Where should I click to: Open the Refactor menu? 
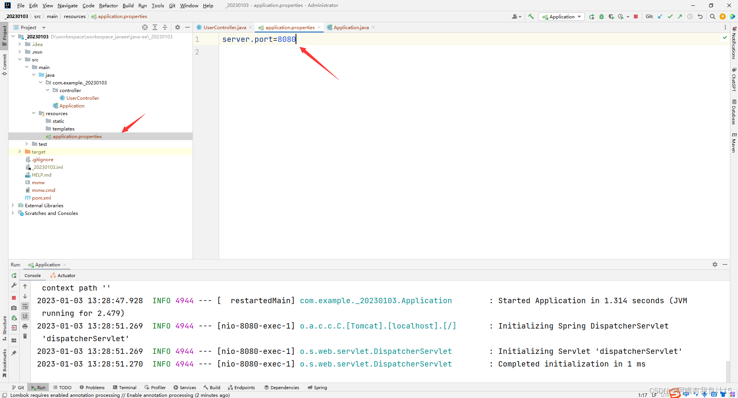coord(108,5)
